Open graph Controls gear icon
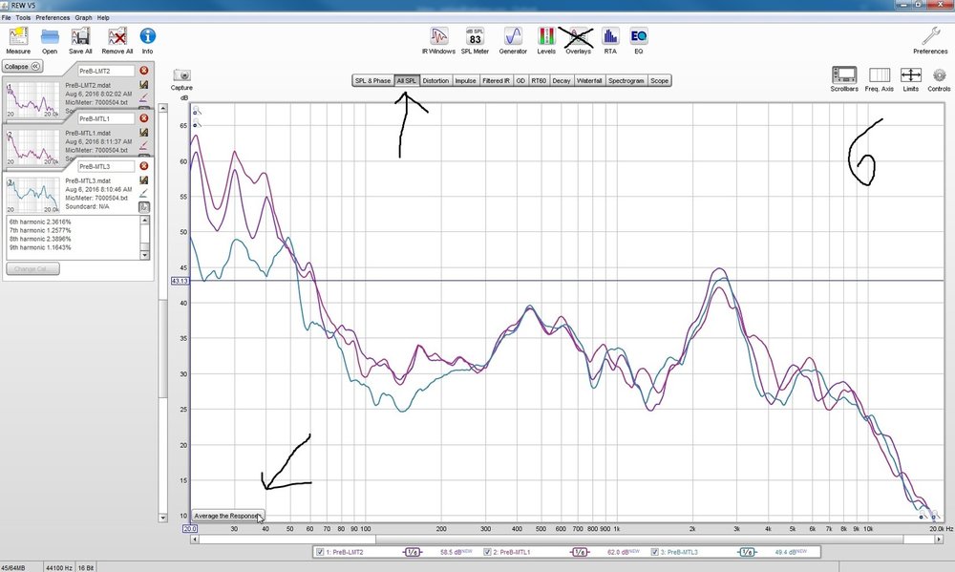This screenshot has width=955, height=572. click(939, 79)
